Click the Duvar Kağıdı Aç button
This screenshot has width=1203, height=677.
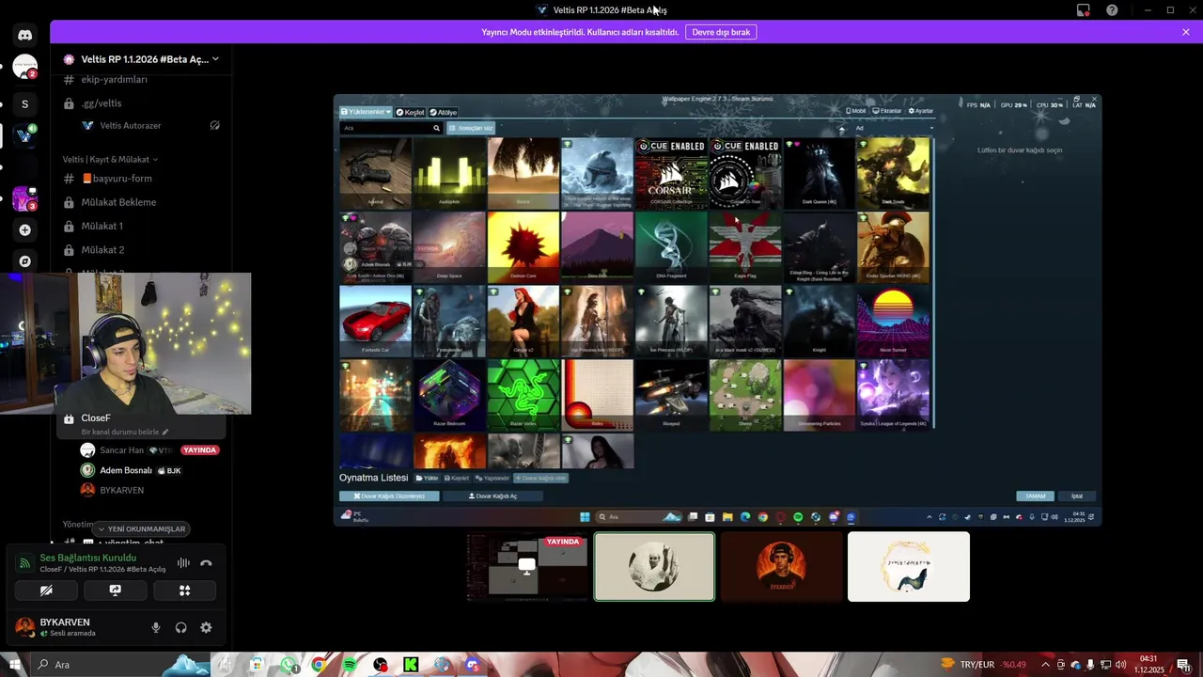[x=492, y=496]
